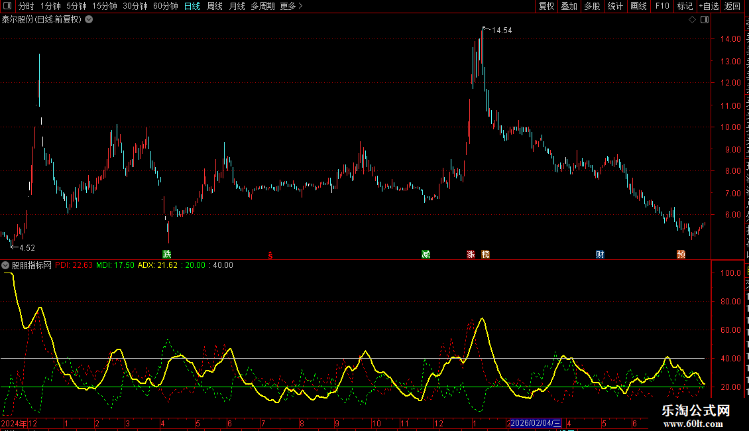The height and width of the screenshot is (431, 749).
Task: Click the green 跌 event marker
Action: [x=167, y=254]
